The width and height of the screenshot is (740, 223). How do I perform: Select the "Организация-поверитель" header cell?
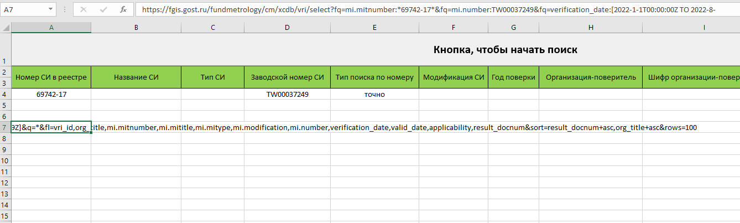(591, 77)
